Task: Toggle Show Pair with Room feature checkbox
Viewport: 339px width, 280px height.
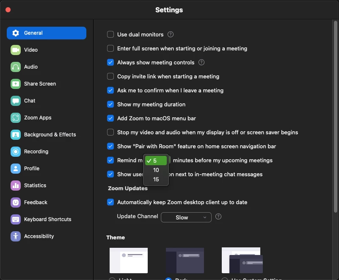Action: 110,146
